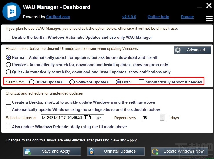Tick Create a Desktop shortcut checkbox
The image size is (214, 159).
8,102
